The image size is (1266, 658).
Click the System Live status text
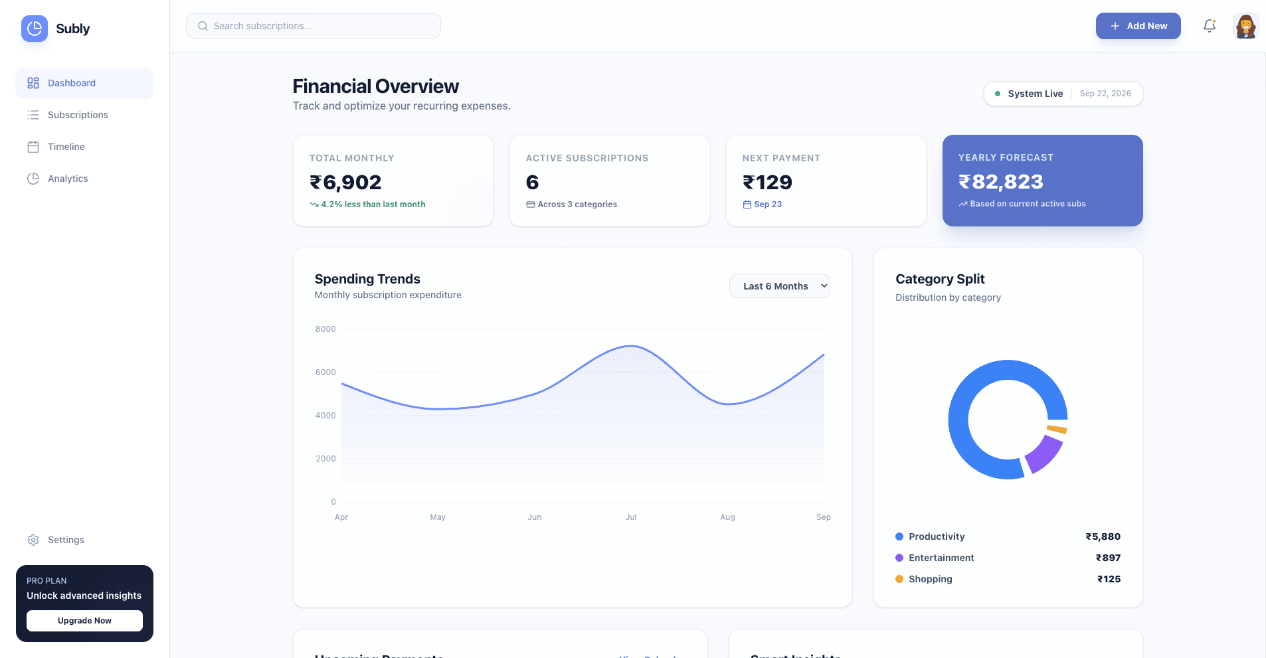[x=1035, y=94]
